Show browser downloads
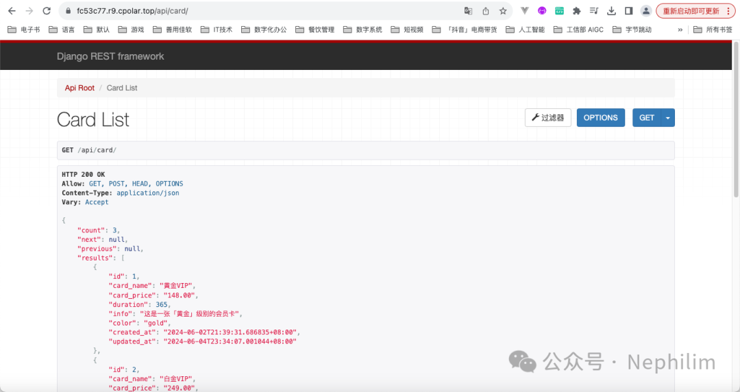 [x=611, y=11]
